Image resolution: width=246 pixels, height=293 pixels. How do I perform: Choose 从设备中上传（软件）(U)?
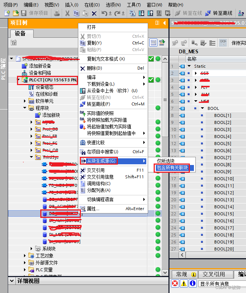click(x=113, y=91)
